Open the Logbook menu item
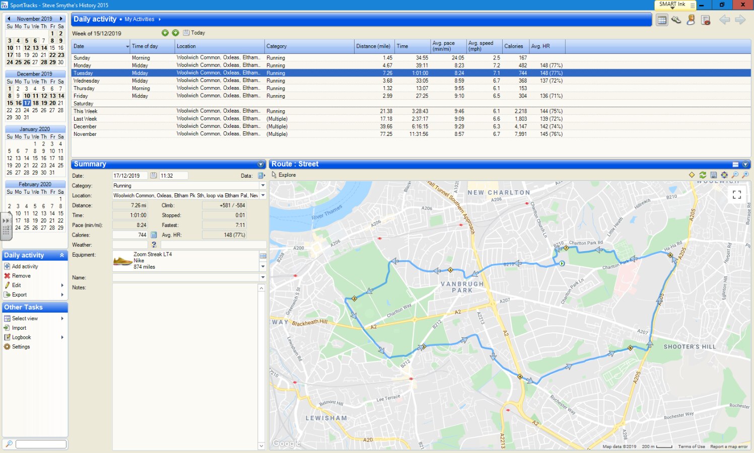The height and width of the screenshot is (453, 754). click(x=21, y=337)
